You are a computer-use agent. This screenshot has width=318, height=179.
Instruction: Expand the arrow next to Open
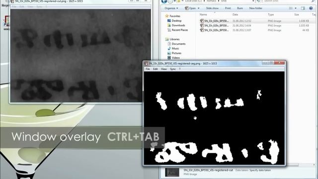[199, 8]
